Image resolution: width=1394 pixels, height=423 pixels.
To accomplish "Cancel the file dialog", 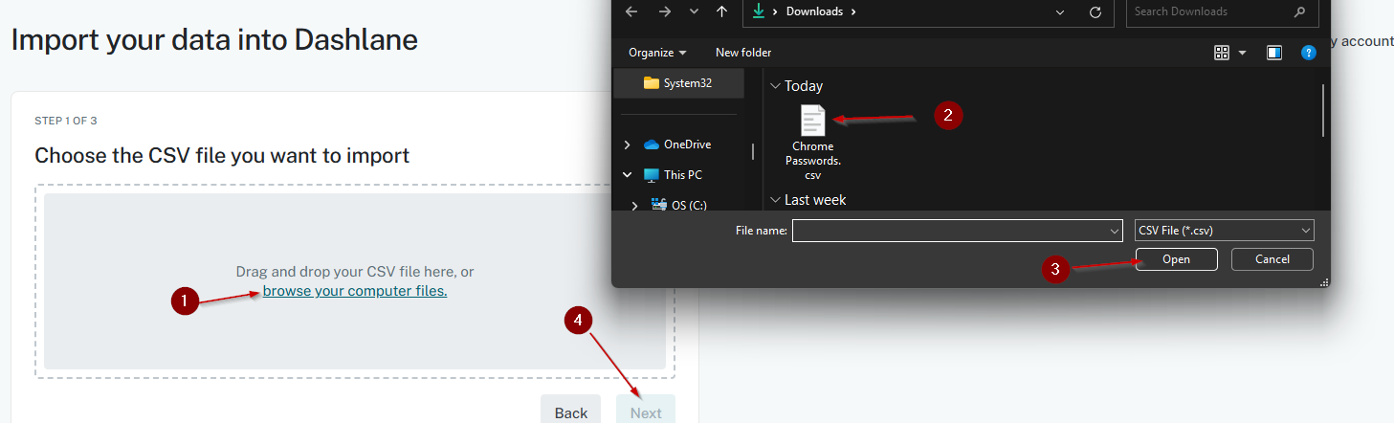I will point(1272,259).
